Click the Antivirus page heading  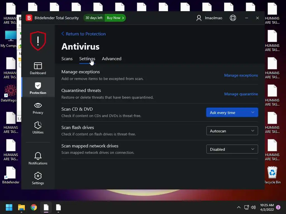(x=80, y=47)
